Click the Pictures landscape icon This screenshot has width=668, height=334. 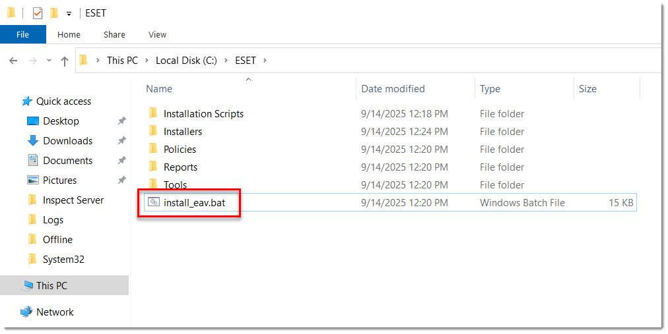pyautogui.click(x=33, y=180)
